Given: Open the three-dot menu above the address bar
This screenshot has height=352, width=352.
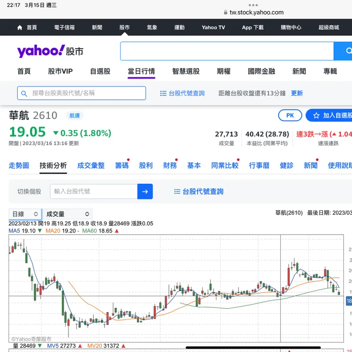Looking at the screenshot, I should click(253, 5).
